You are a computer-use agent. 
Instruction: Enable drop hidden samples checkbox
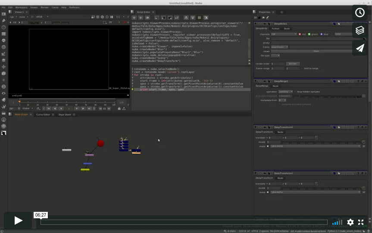point(295,91)
